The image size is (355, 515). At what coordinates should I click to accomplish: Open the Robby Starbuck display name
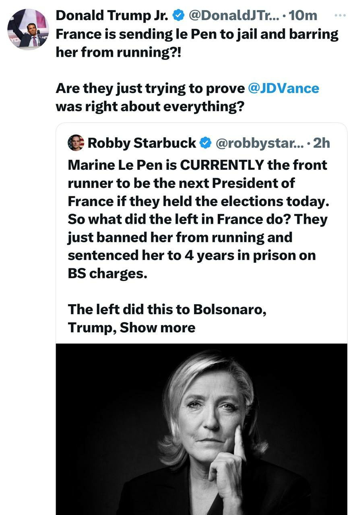[x=142, y=143]
